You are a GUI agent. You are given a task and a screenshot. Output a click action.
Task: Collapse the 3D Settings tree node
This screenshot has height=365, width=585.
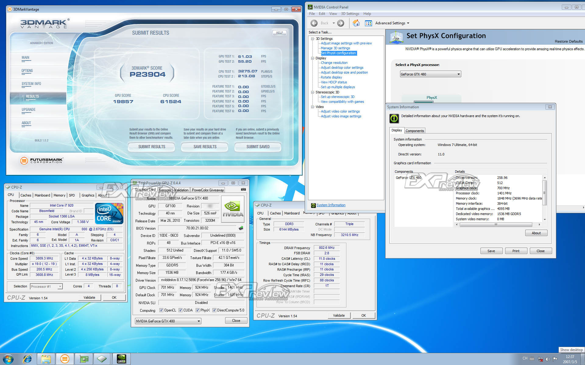click(x=312, y=39)
